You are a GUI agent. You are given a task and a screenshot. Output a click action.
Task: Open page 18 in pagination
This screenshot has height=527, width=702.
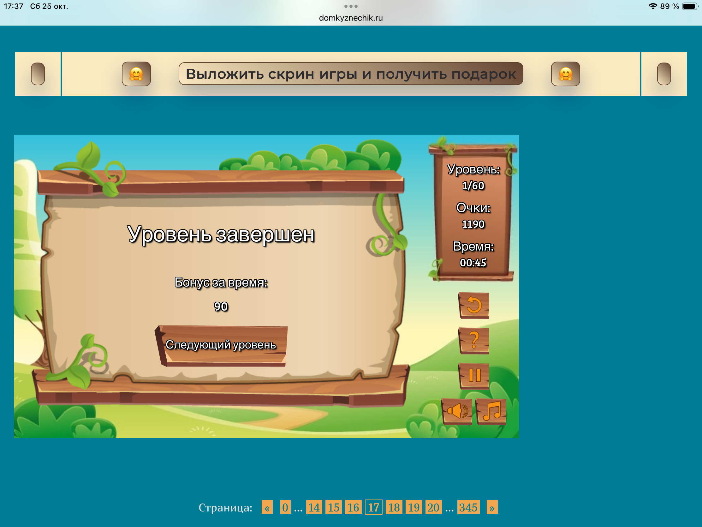click(x=394, y=507)
